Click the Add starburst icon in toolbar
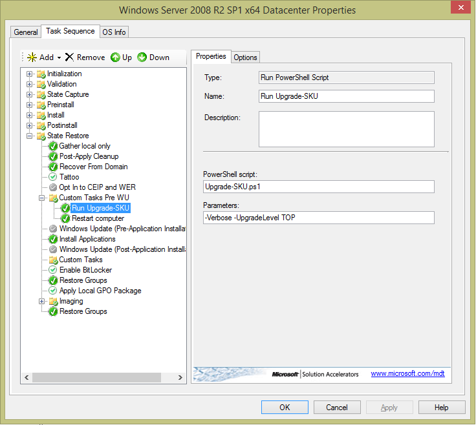Image resolution: width=476 pixels, height=425 pixels. [32, 57]
